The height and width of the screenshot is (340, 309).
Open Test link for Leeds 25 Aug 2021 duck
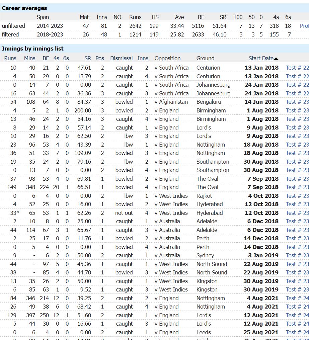297,332
